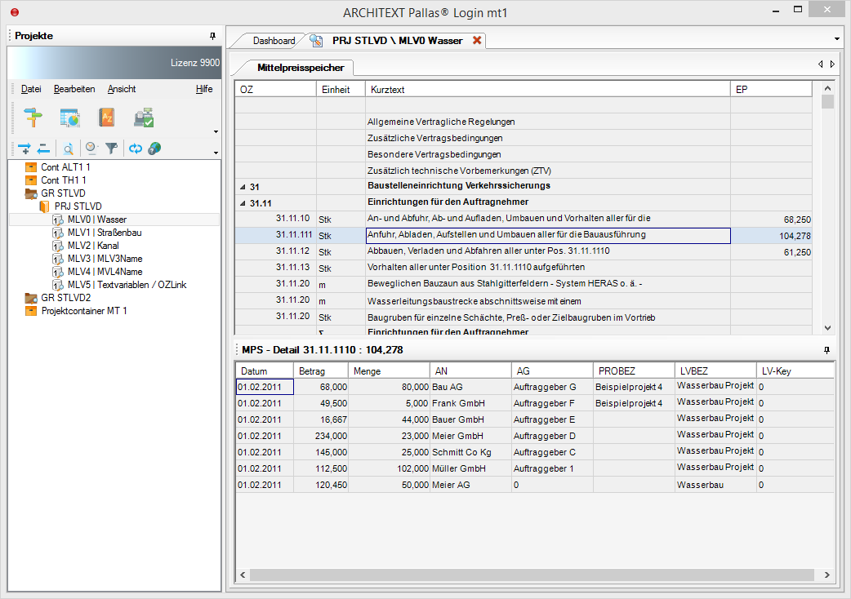Screen dimensions: 851x599
Task: Sort by the Kurztext column header
Action: point(548,90)
